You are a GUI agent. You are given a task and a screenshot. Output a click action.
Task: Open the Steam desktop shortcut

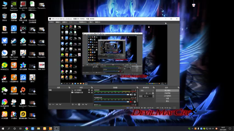click(x=14, y=42)
